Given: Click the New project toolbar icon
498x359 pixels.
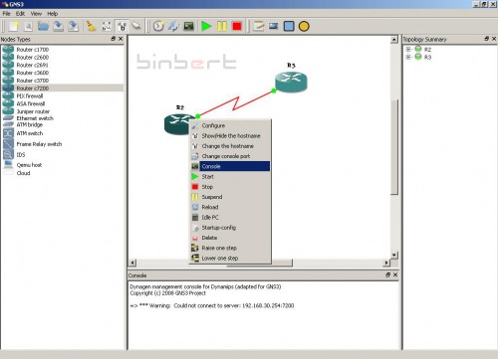Looking at the screenshot, I should point(14,26).
